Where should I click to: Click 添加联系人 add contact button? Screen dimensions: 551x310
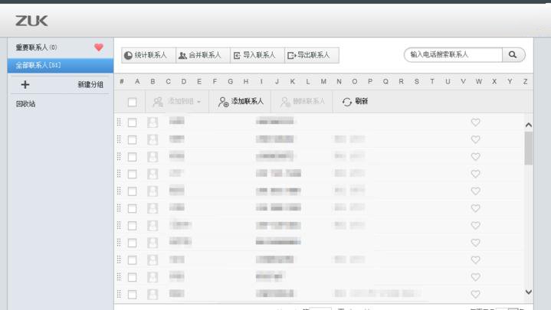[x=240, y=102]
